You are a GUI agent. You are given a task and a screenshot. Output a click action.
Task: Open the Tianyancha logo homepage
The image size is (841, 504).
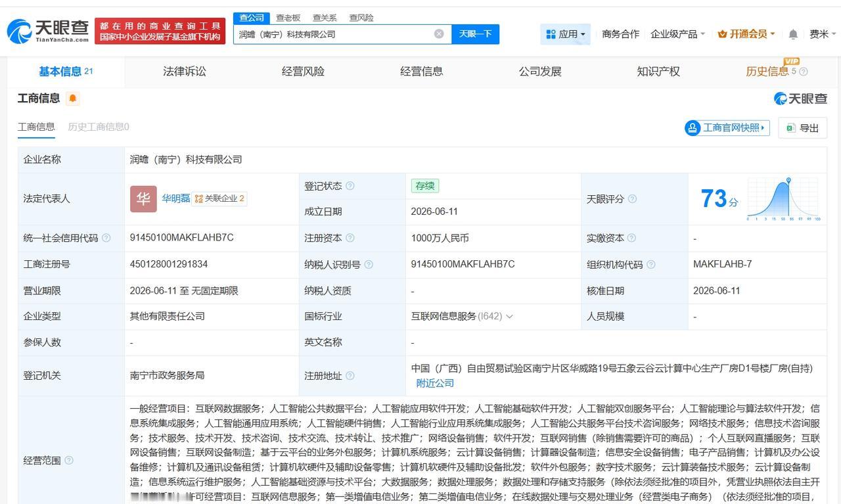[x=48, y=30]
